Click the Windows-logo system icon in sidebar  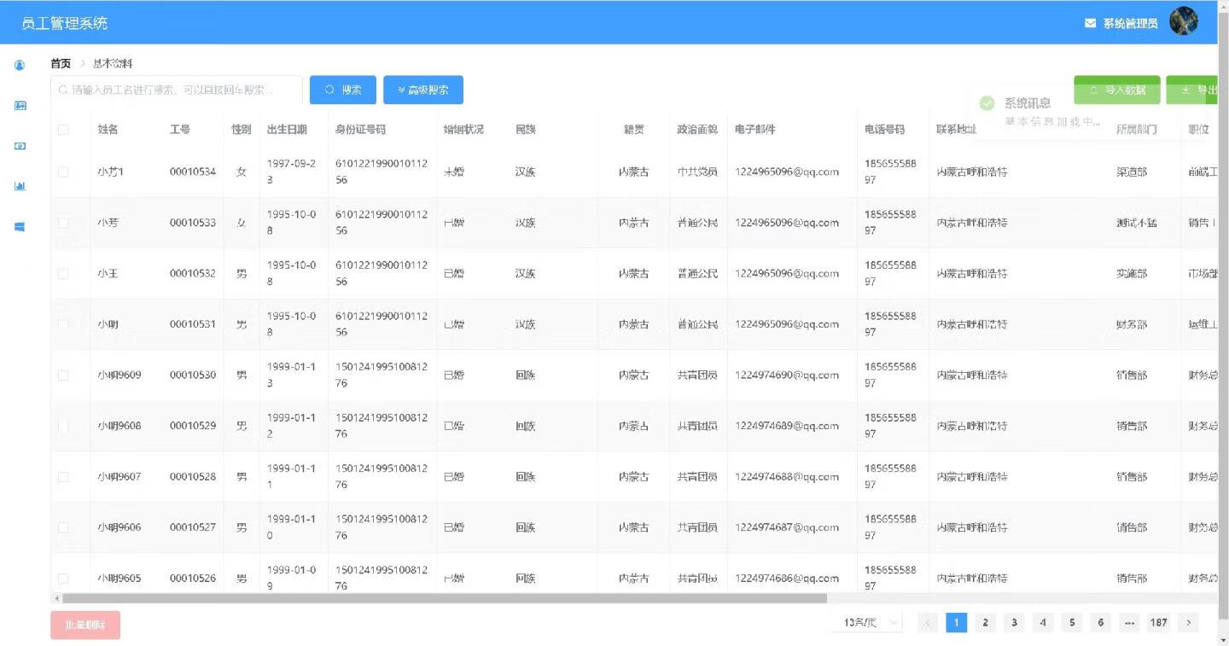click(x=20, y=227)
